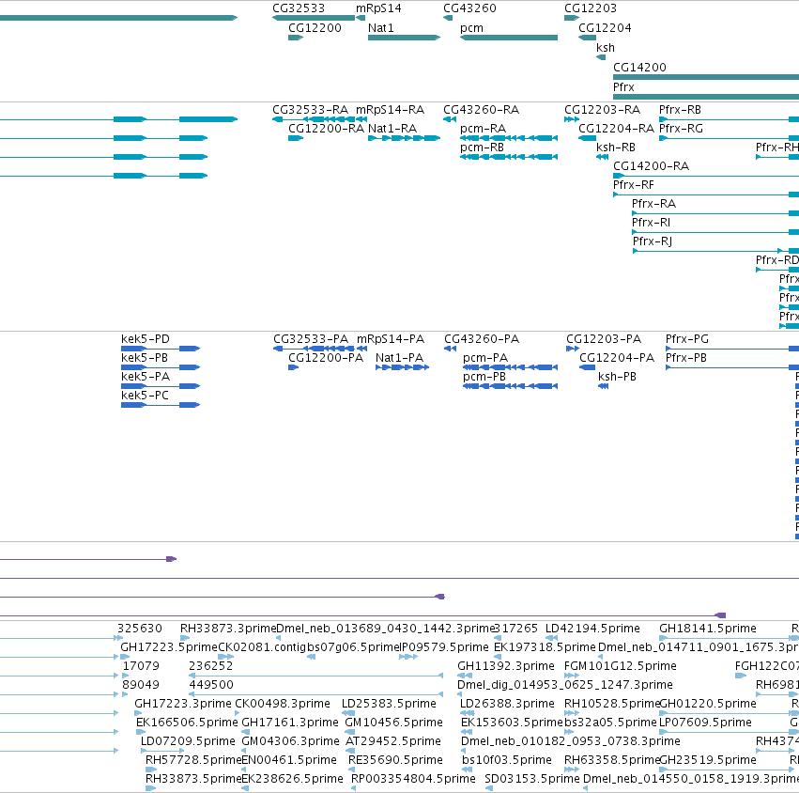
Task: Select the CG43260 gene label
Action: (x=469, y=8)
